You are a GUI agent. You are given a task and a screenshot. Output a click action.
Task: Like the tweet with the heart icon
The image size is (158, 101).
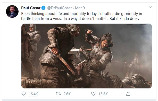click(93, 94)
